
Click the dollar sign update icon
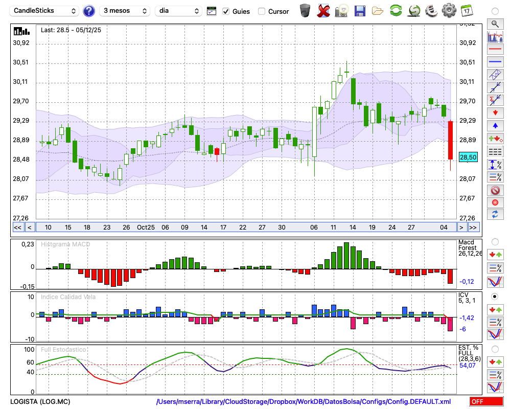(414, 10)
